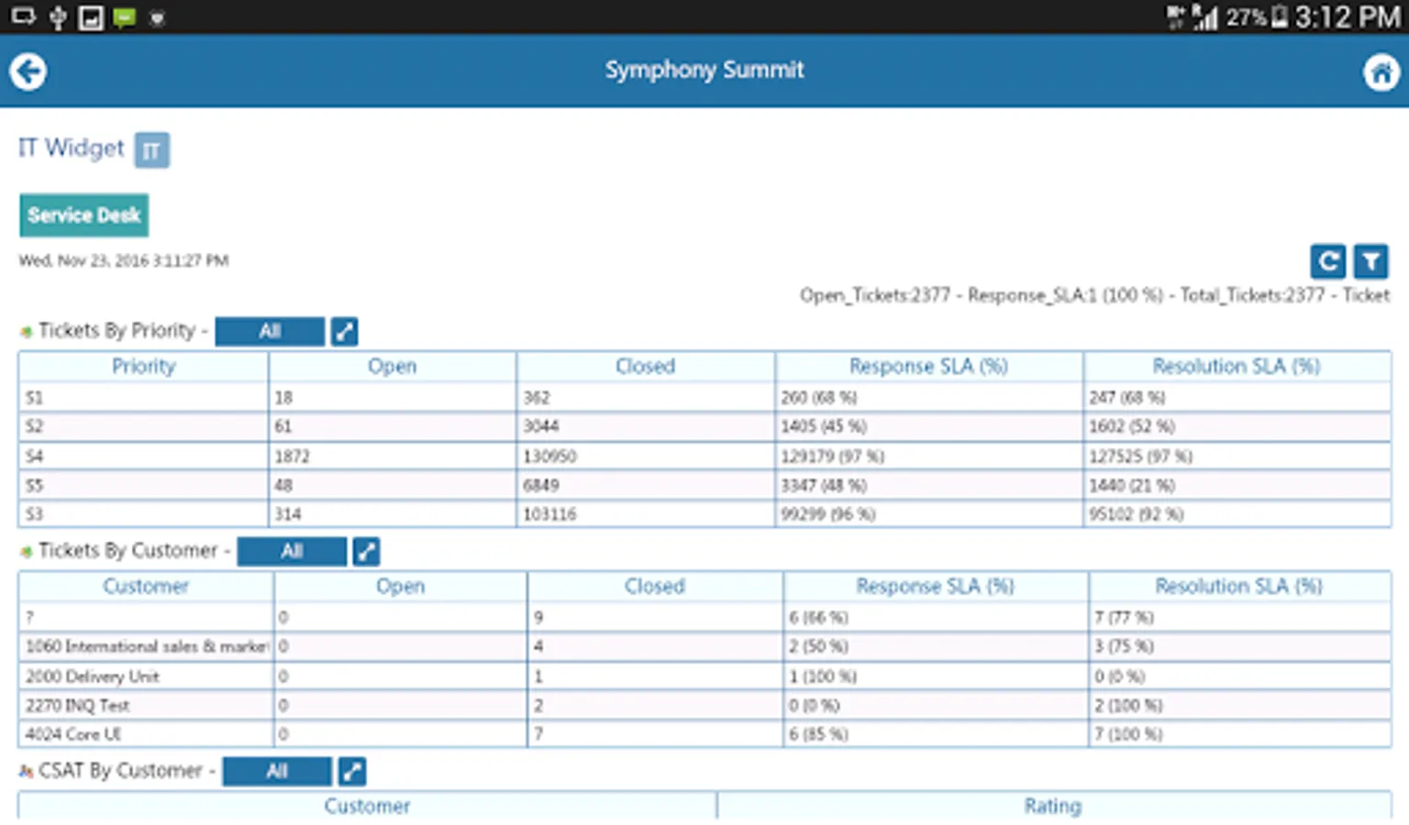Refresh the dashboard data
This screenshot has height=825, width=1409.
pos(1327,261)
